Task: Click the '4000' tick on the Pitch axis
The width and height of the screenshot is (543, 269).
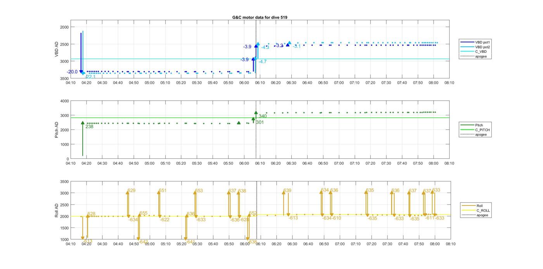Action: (64, 101)
